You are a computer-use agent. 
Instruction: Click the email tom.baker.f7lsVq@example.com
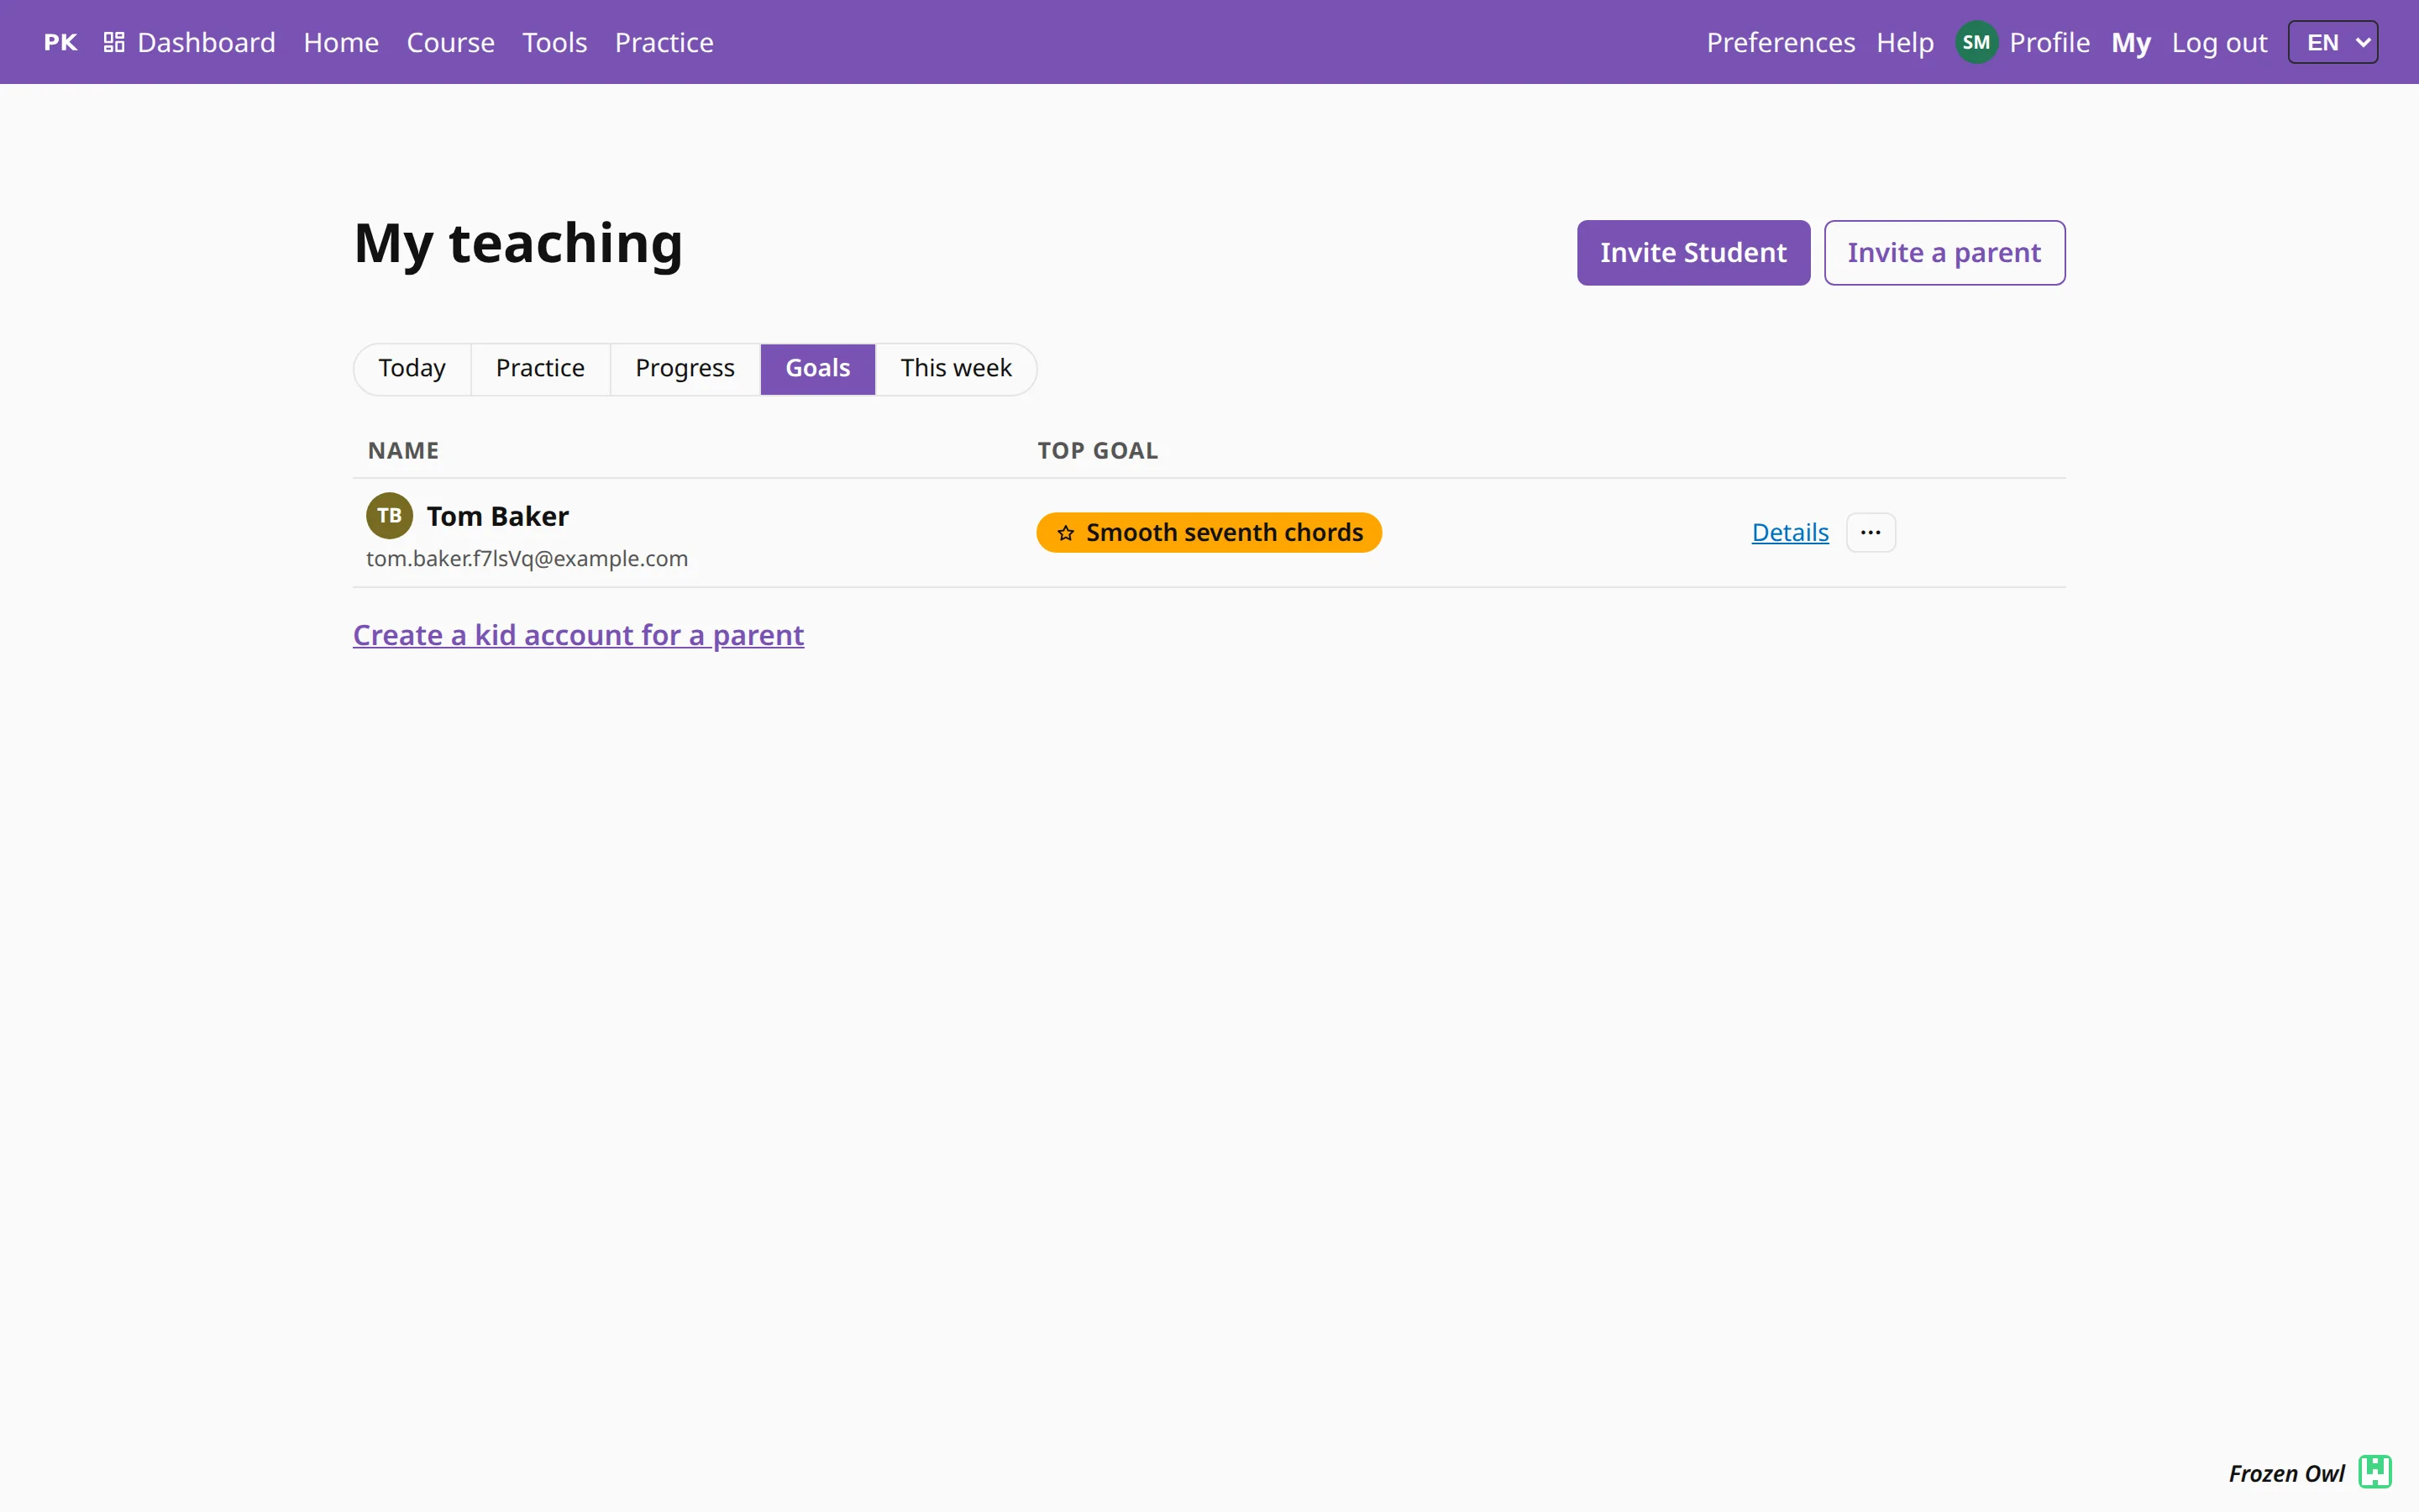click(527, 559)
